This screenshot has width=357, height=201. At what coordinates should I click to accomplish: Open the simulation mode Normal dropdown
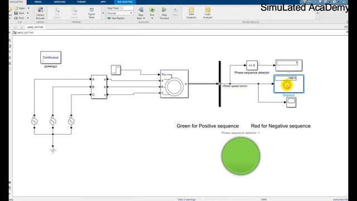120,13
